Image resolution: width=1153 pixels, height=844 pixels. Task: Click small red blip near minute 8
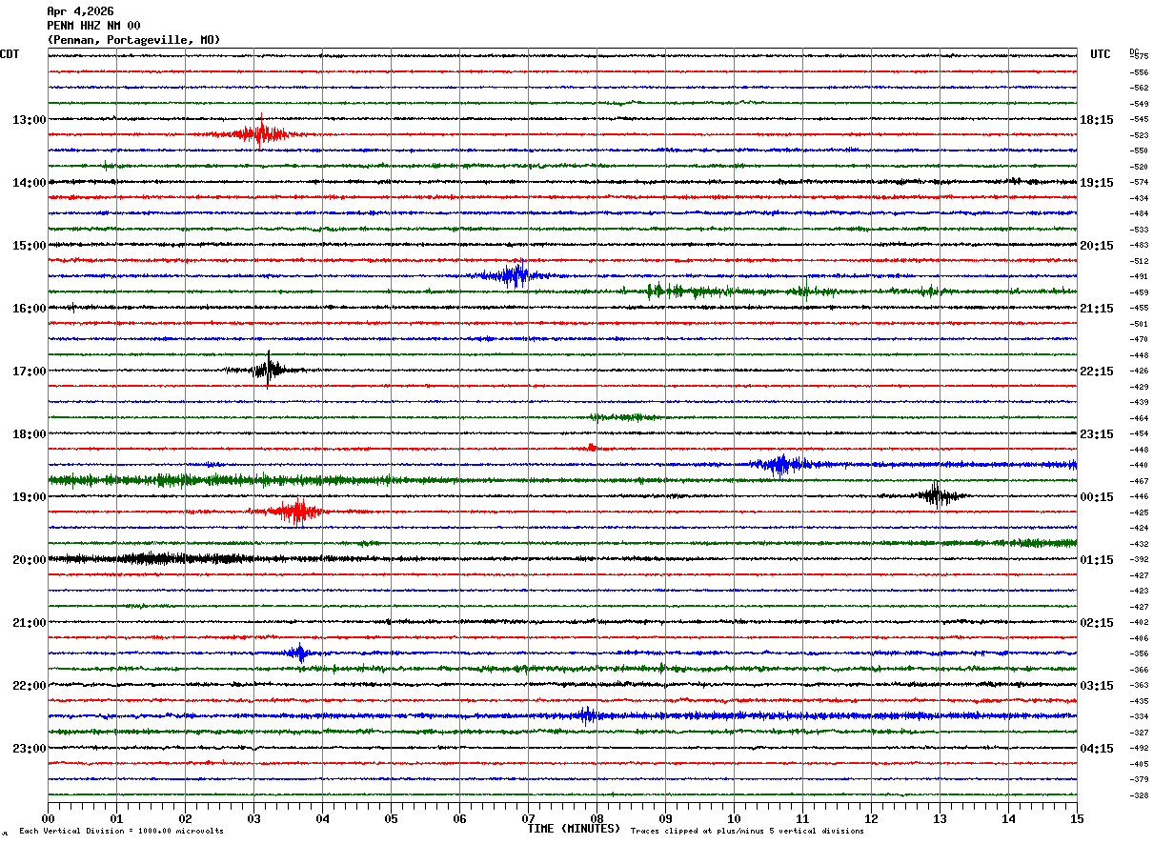[592, 446]
